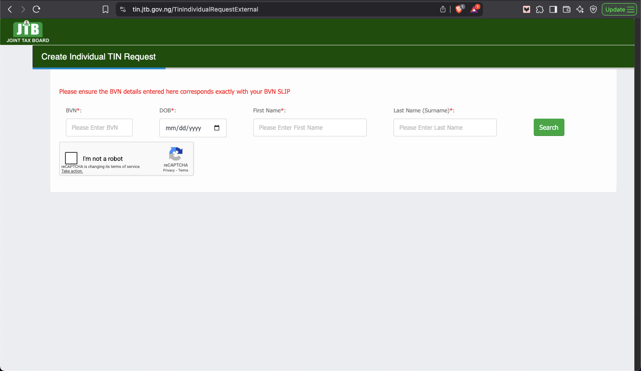Check the I'm not a robot box
641x371 pixels.
click(71, 158)
